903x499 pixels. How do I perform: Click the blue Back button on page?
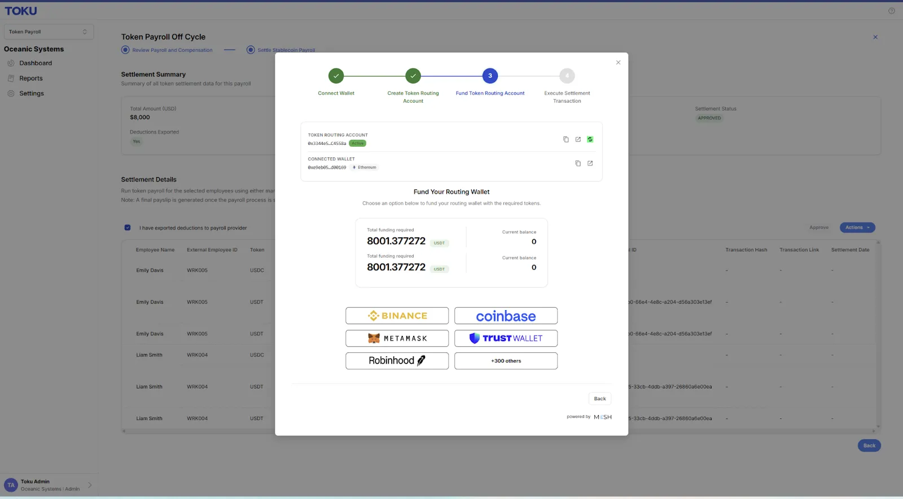click(x=869, y=445)
